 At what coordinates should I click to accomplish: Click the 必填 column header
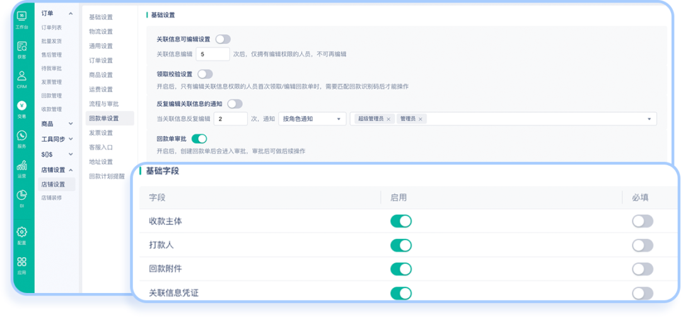coord(641,198)
